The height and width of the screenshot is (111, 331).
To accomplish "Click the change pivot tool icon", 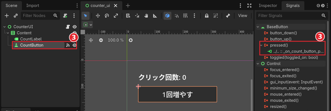I will click(x=137, y=16).
